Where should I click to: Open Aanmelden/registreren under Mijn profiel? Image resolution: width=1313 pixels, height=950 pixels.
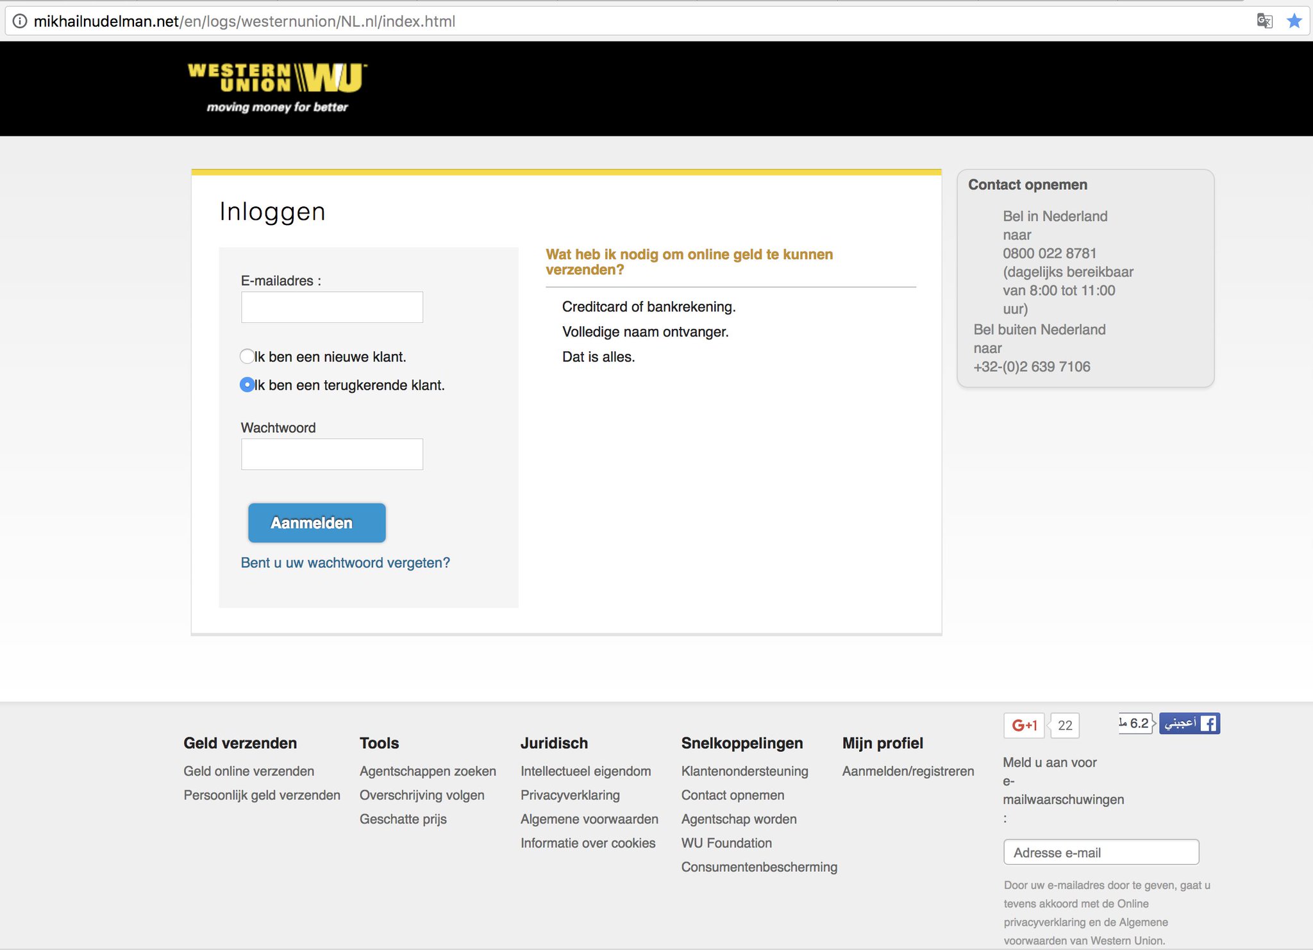click(908, 771)
